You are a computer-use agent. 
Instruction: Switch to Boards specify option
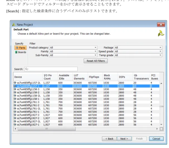(21, 52)
